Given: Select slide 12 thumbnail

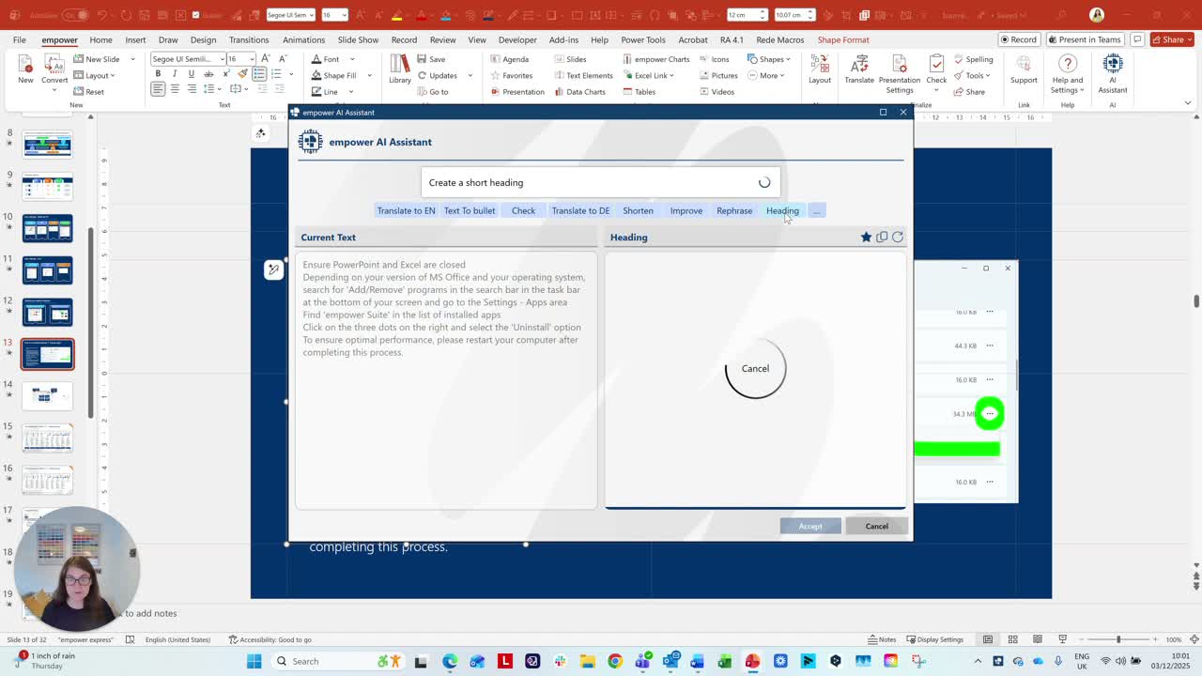Looking at the screenshot, I should pos(47,312).
